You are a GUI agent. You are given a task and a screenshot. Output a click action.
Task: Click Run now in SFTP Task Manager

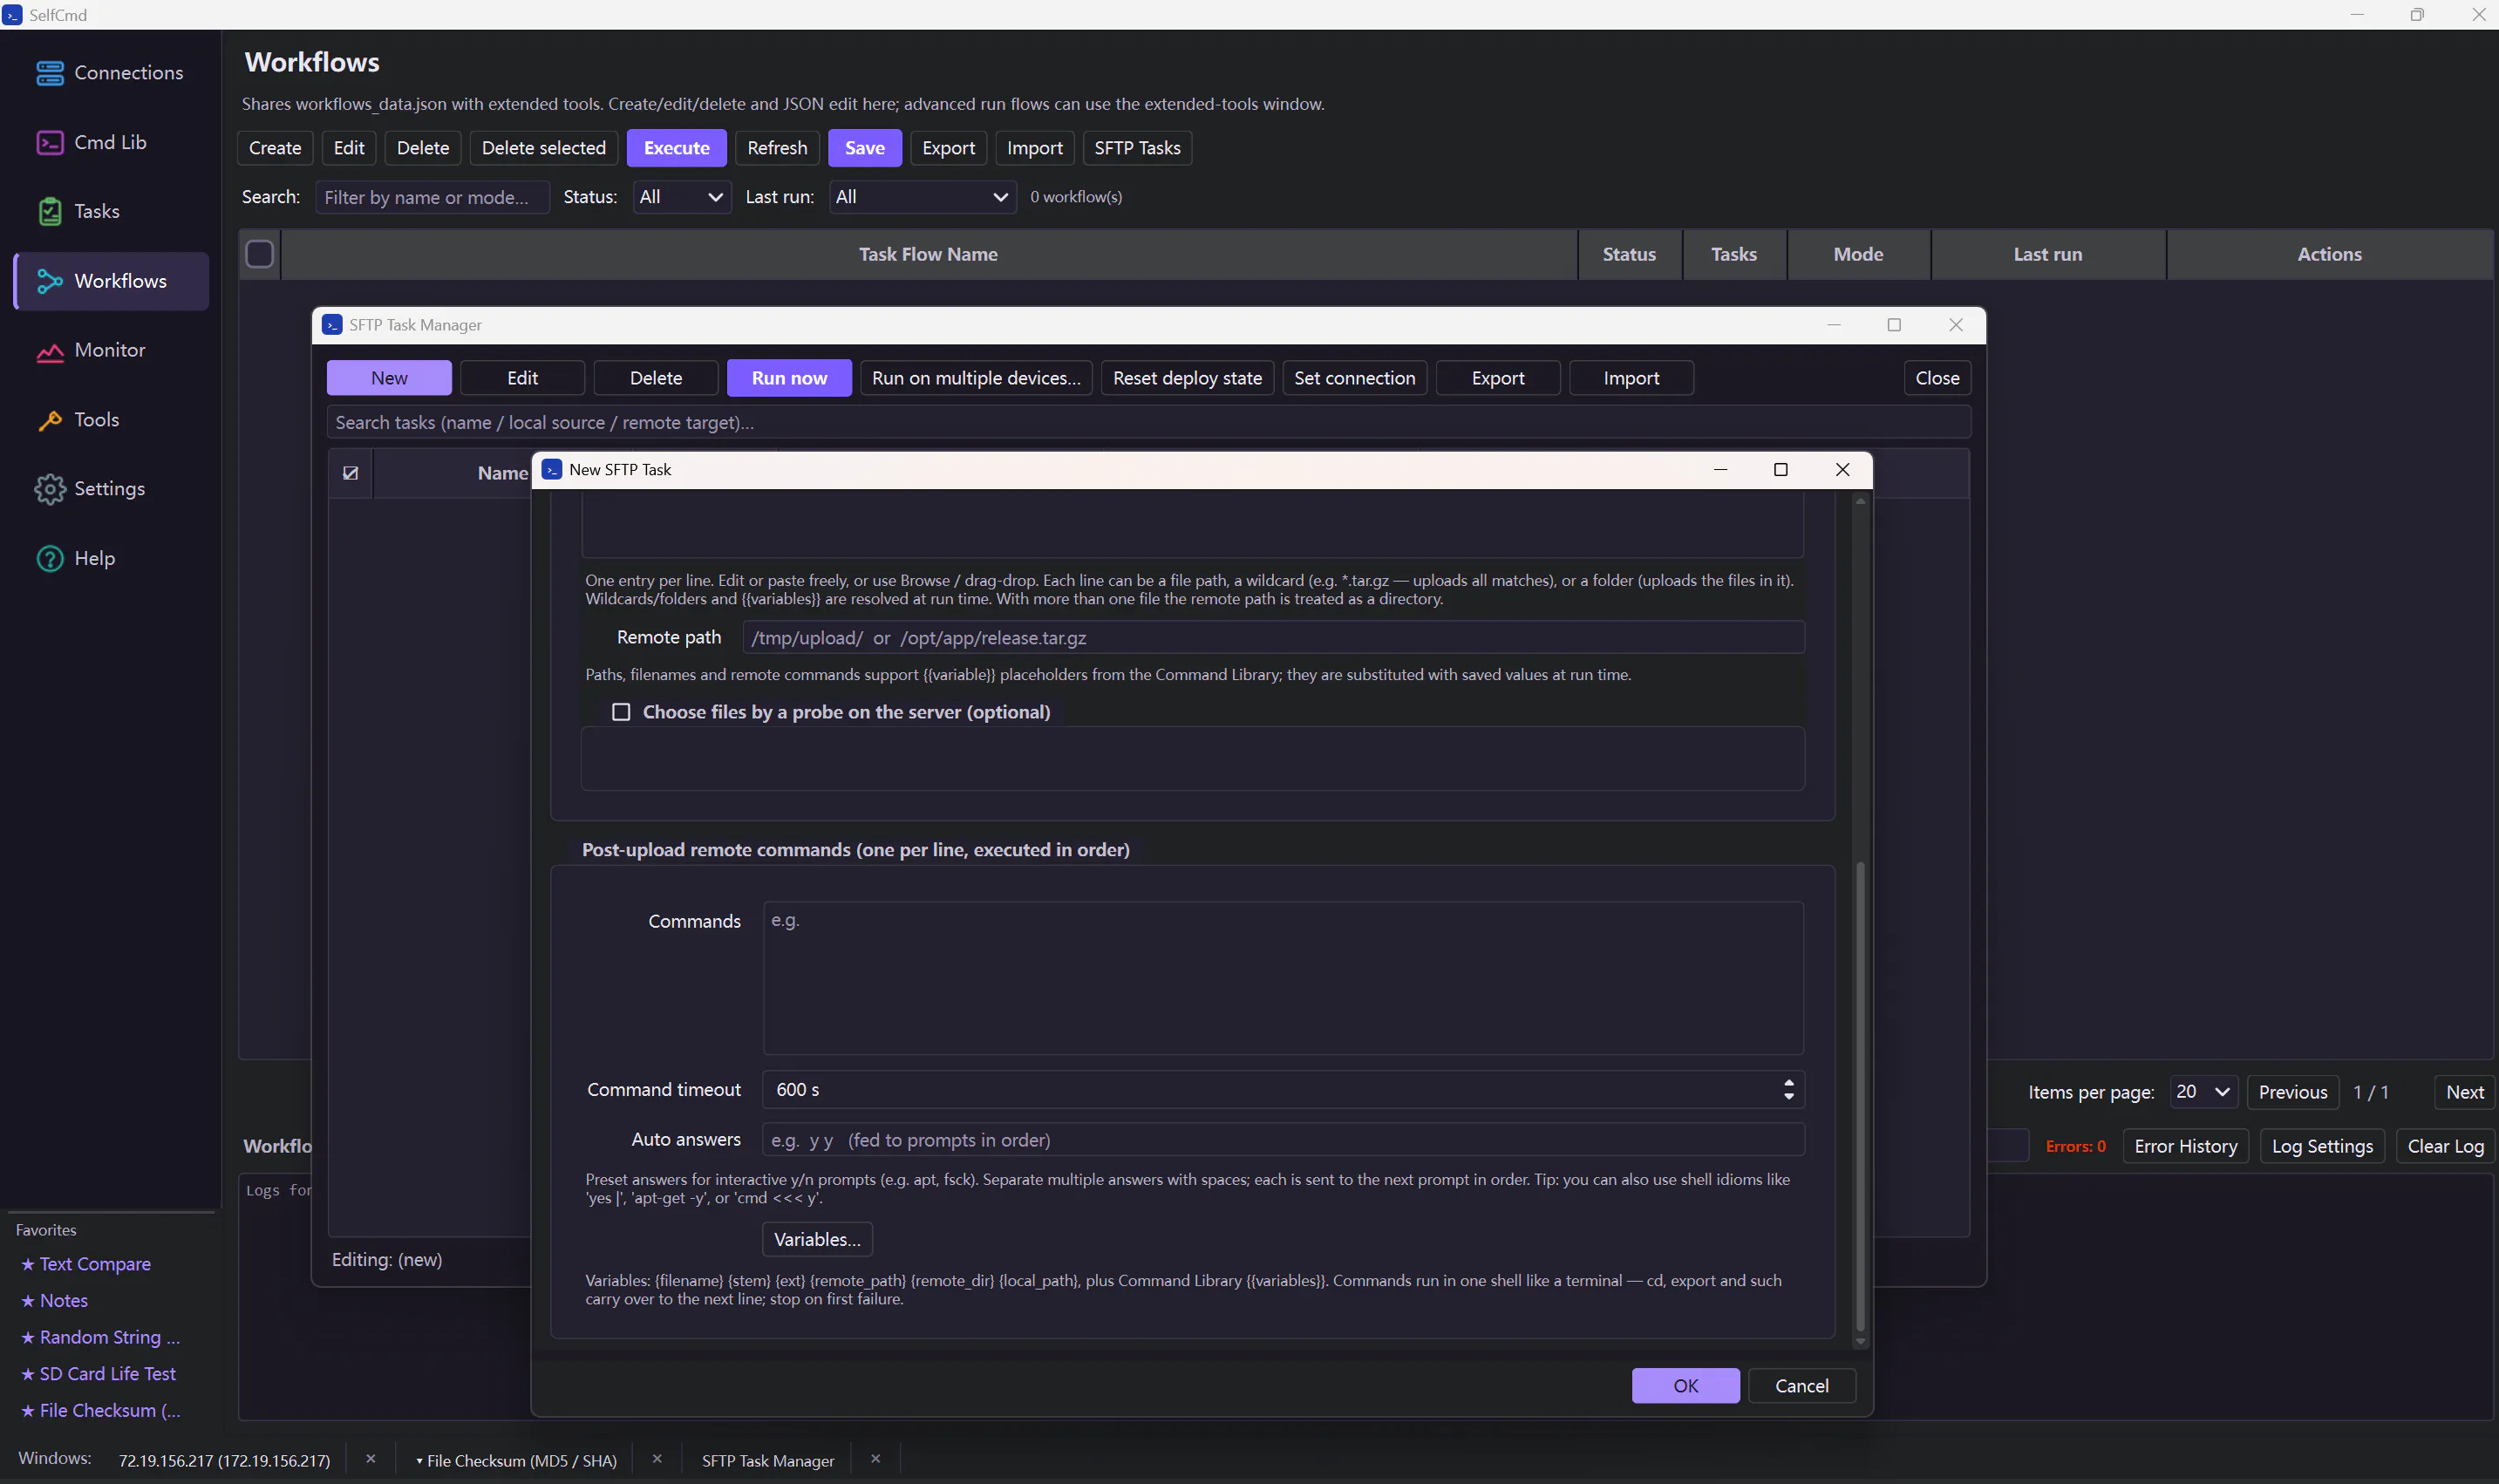coord(789,378)
